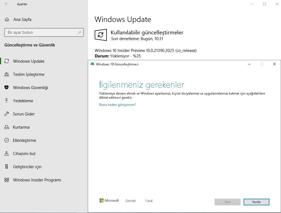Click the Yedekleme upward arrow icon
This screenshot has height=213, width=281.
coord(7,101)
